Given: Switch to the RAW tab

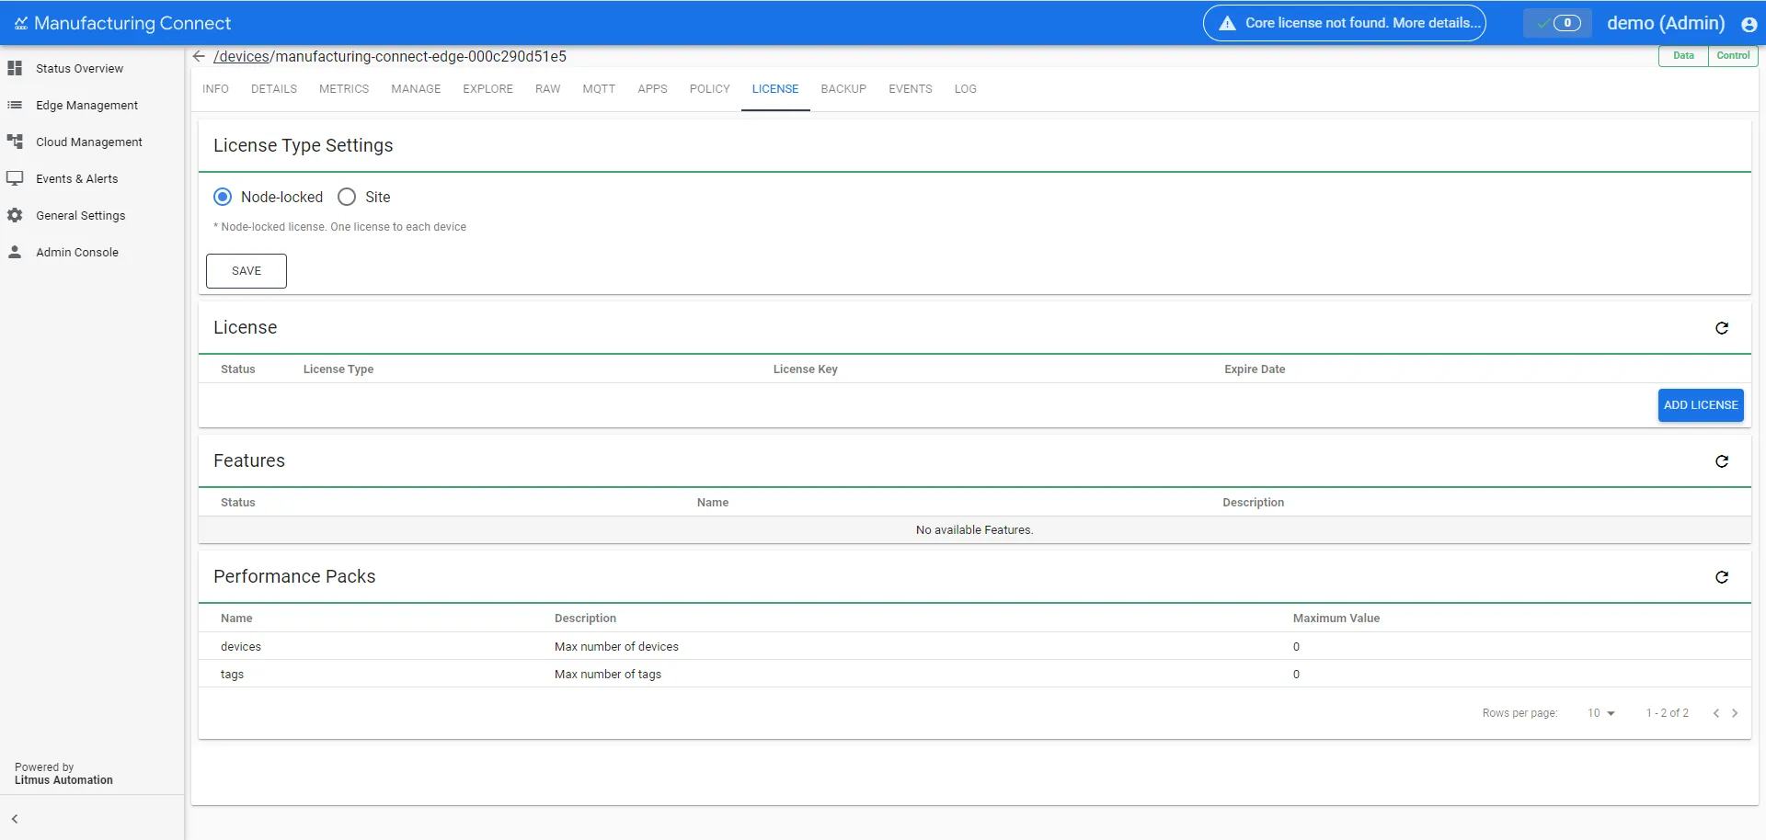Looking at the screenshot, I should point(548,89).
